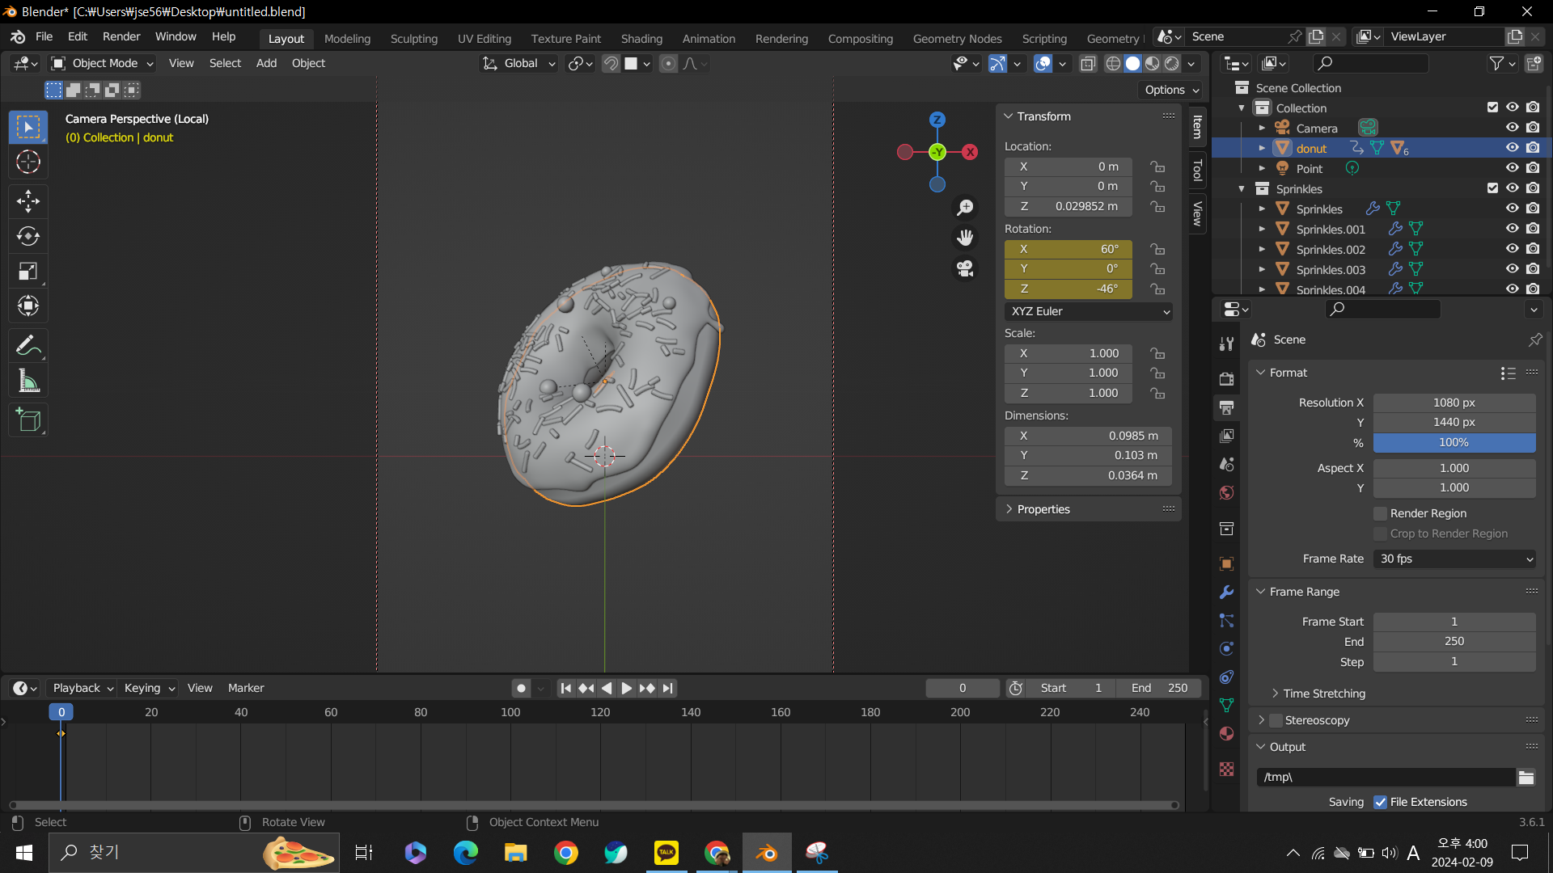The image size is (1553, 873).
Task: Open the XYZ Euler rotation mode dropdown
Action: click(1089, 311)
